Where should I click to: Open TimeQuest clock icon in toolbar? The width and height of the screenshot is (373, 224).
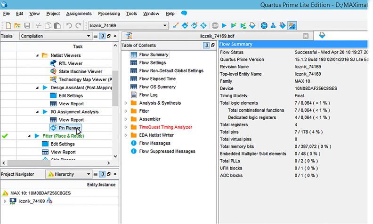tap(264, 25)
